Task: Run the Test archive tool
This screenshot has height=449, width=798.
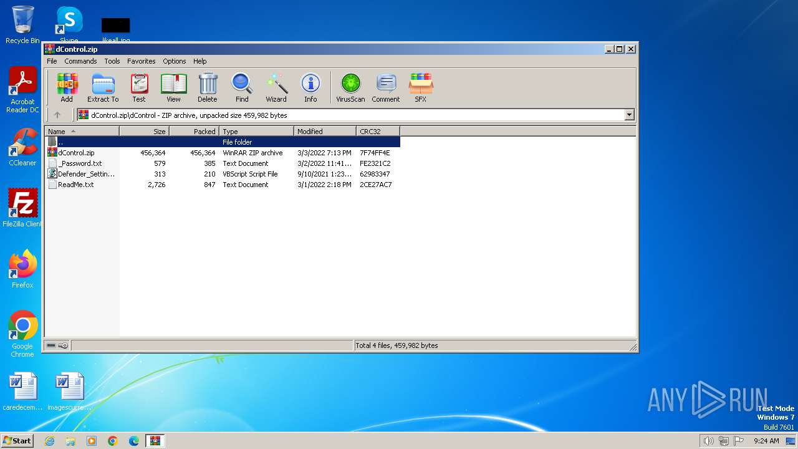Action: (139, 87)
